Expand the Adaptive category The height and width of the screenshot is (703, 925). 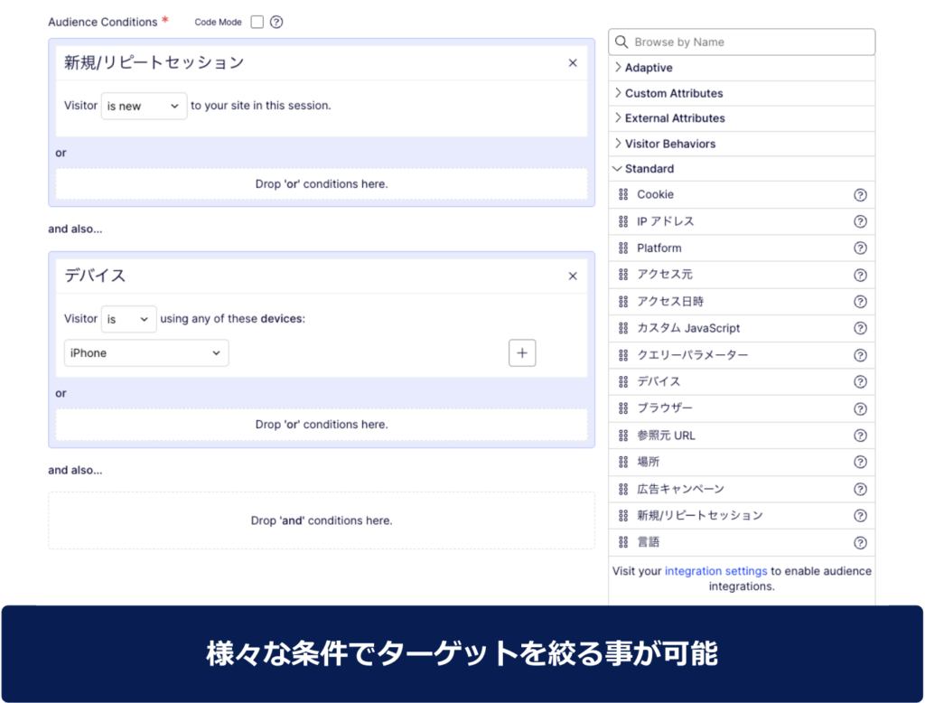648,68
